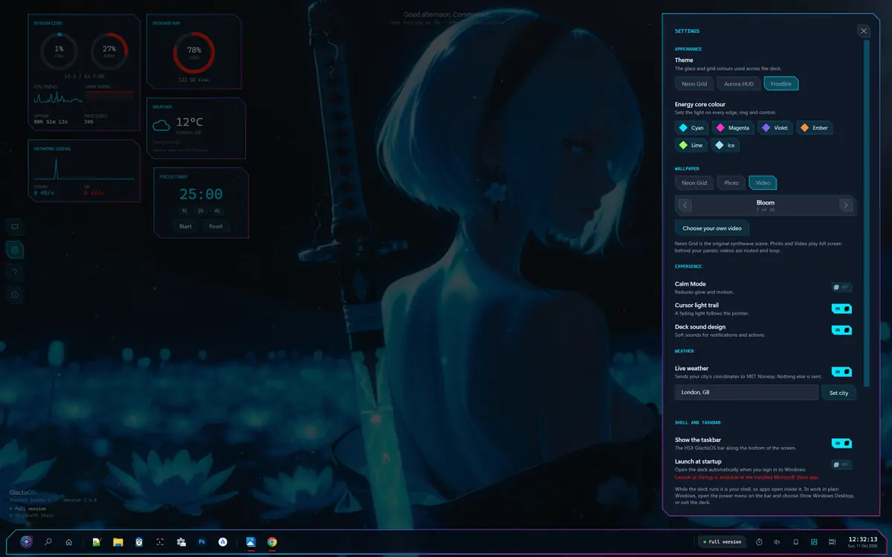Click the display icon beside the clock
The height and width of the screenshot is (557, 892).
tap(833, 542)
